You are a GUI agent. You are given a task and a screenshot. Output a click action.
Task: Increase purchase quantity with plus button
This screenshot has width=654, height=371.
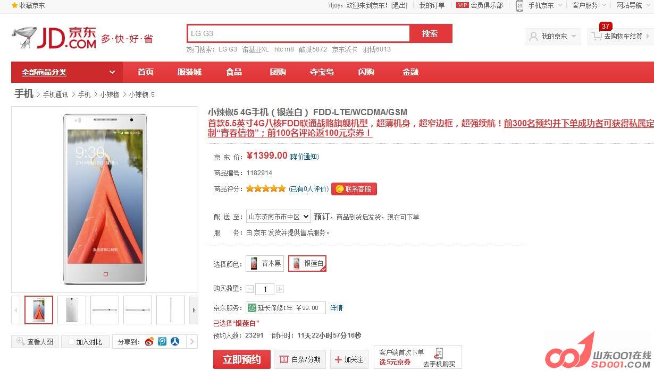pos(280,289)
